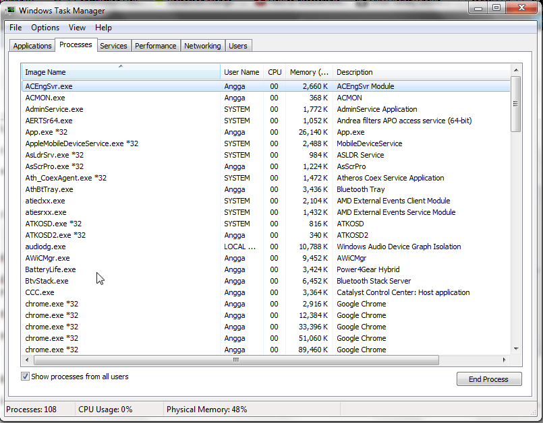
Task: Sort by CPU column header
Action: [x=275, y=72]
